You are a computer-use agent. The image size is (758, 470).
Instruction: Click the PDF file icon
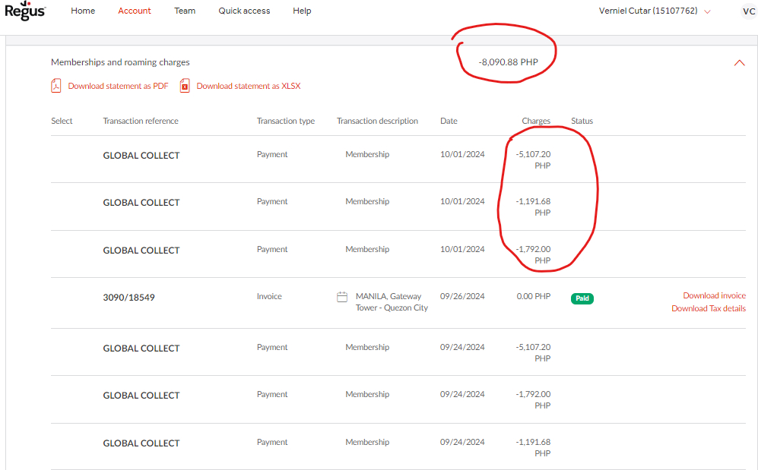click(56, 86)
